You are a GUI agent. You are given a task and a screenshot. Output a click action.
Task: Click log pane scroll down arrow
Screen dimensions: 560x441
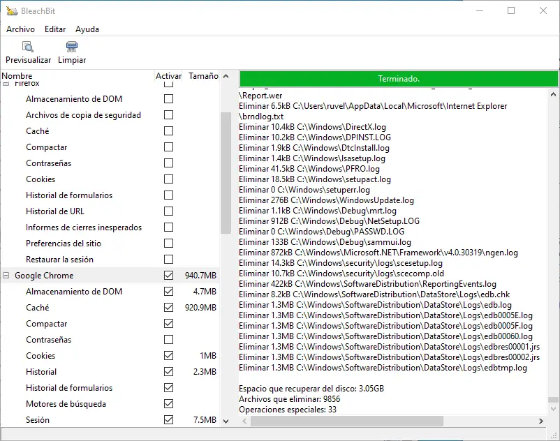click(x=553, y=409)
